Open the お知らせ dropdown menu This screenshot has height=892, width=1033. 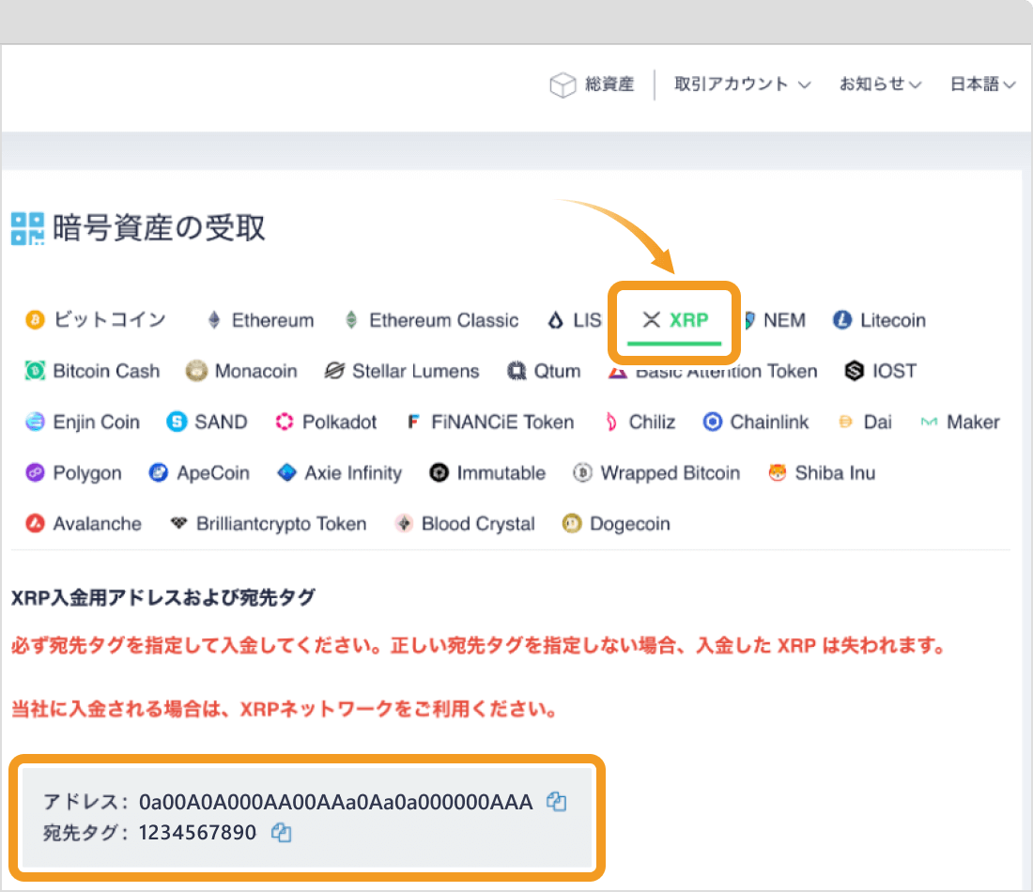click(x=880, y=85)
